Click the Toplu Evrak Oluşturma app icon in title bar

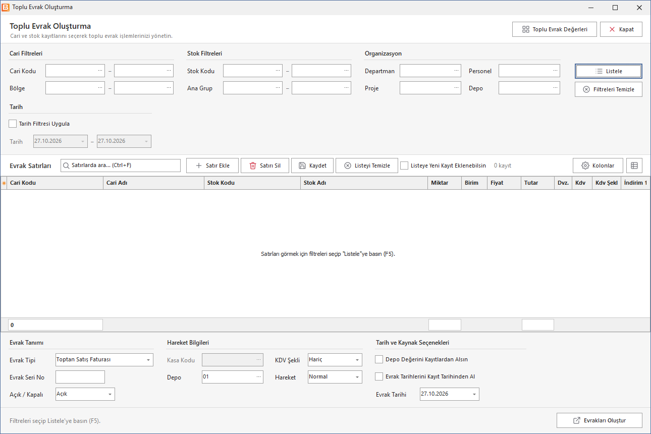click(x=6, y=8)
